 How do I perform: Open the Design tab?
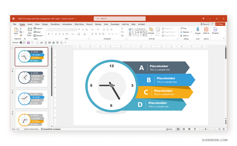(45, 24)
